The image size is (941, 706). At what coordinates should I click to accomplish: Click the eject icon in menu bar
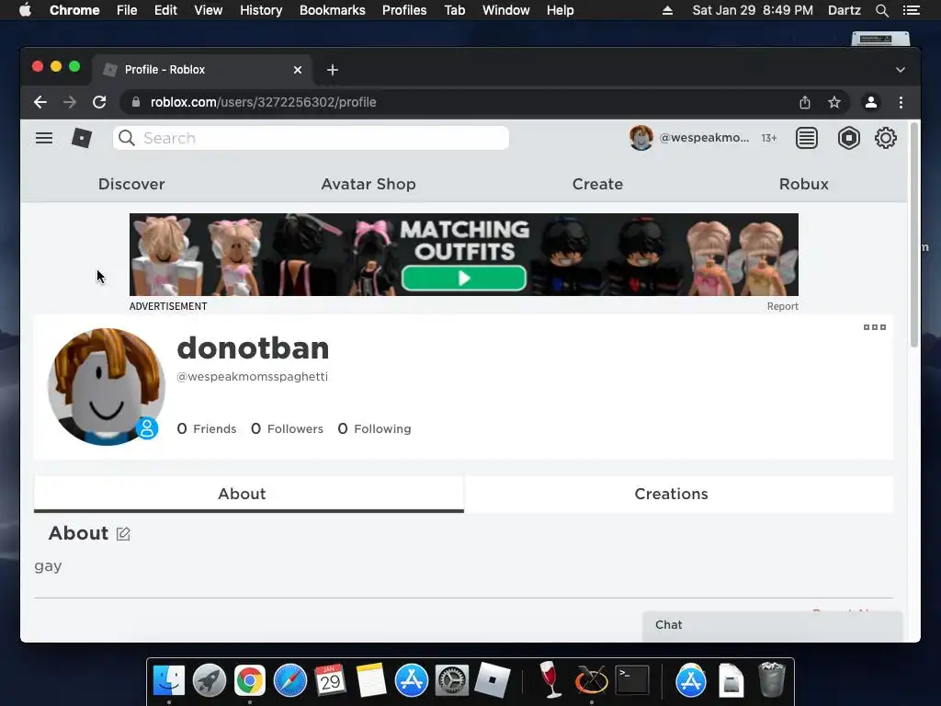[667, 10]
